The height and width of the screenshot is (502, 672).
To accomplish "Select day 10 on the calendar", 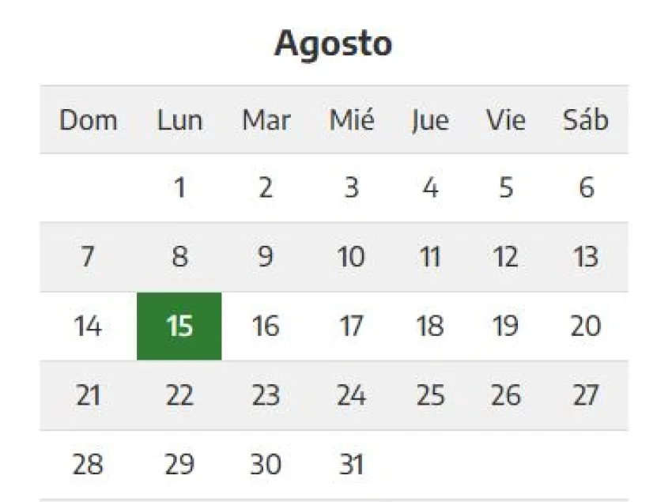I will (351, 257).
